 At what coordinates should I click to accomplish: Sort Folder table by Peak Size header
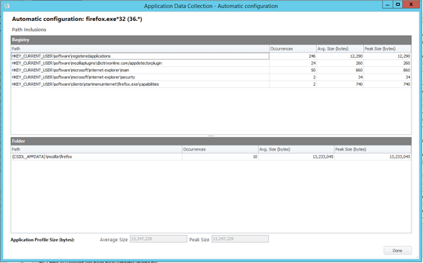(x=373, y=149)
